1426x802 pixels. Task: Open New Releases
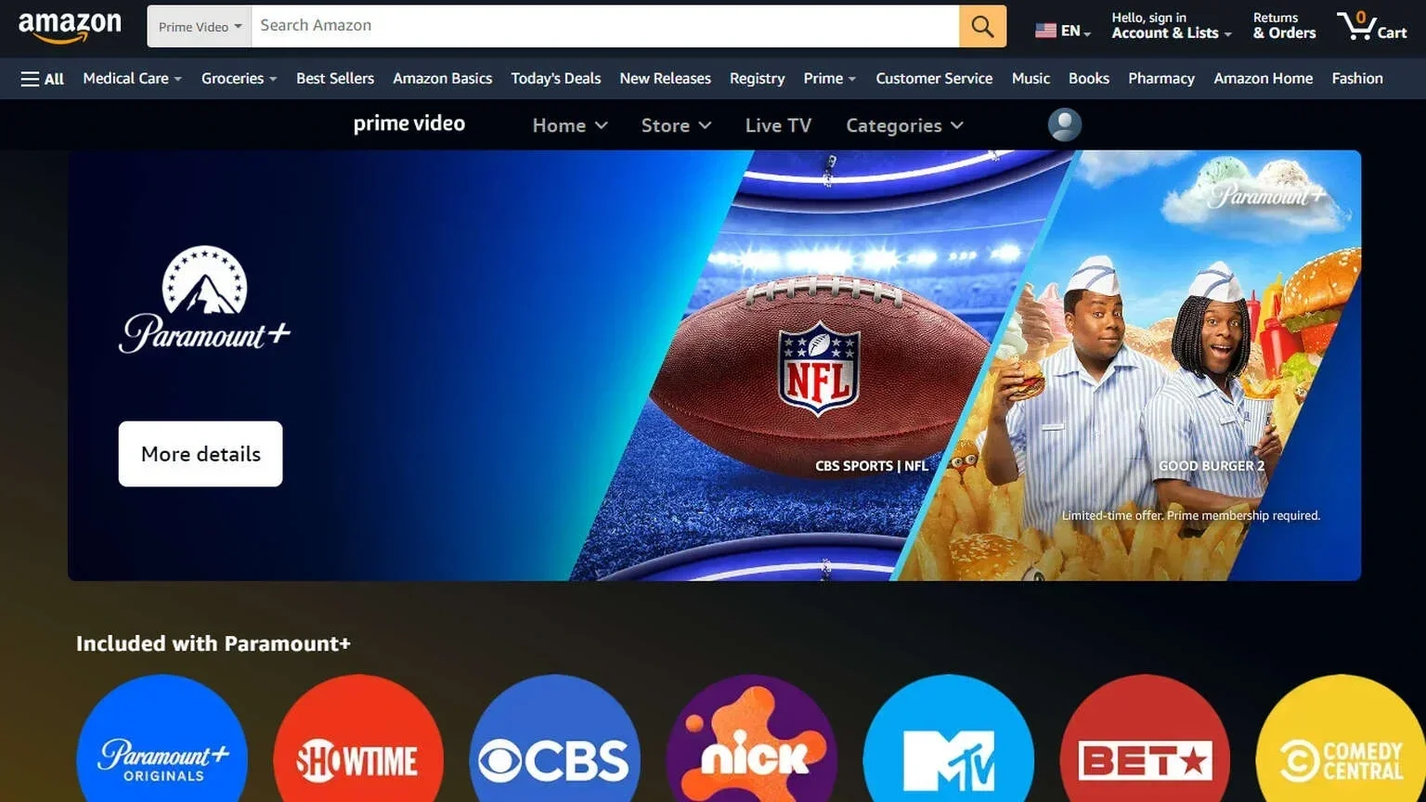click(665, 79)
